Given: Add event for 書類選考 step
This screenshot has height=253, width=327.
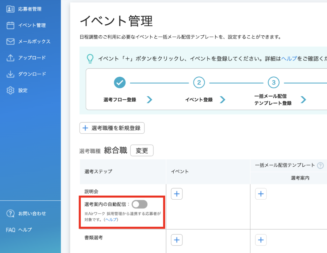Looking at the screenshot, I should coord(177,240).
